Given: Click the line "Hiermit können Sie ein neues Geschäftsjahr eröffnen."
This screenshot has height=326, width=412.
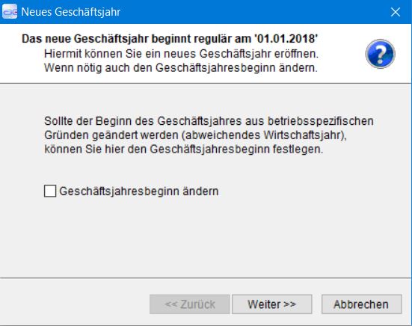Looking at the screenshot, I should click(181, 54).
